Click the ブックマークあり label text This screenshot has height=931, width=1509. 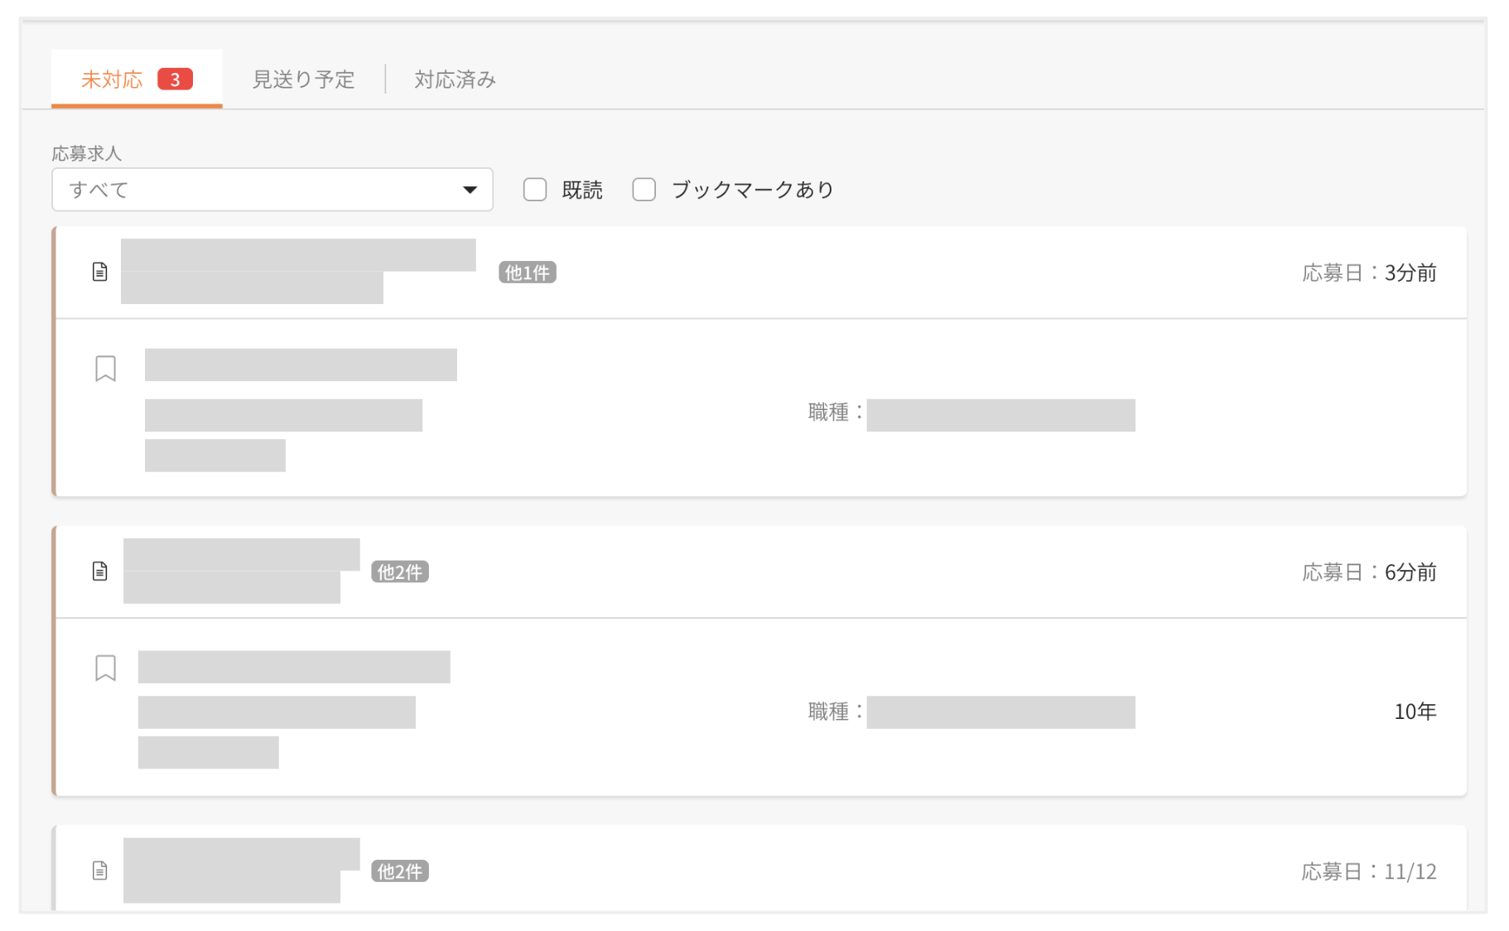752,190
